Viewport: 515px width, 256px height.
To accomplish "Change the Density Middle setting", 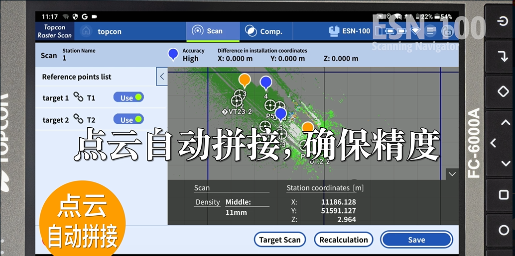I will pos(247,202).
